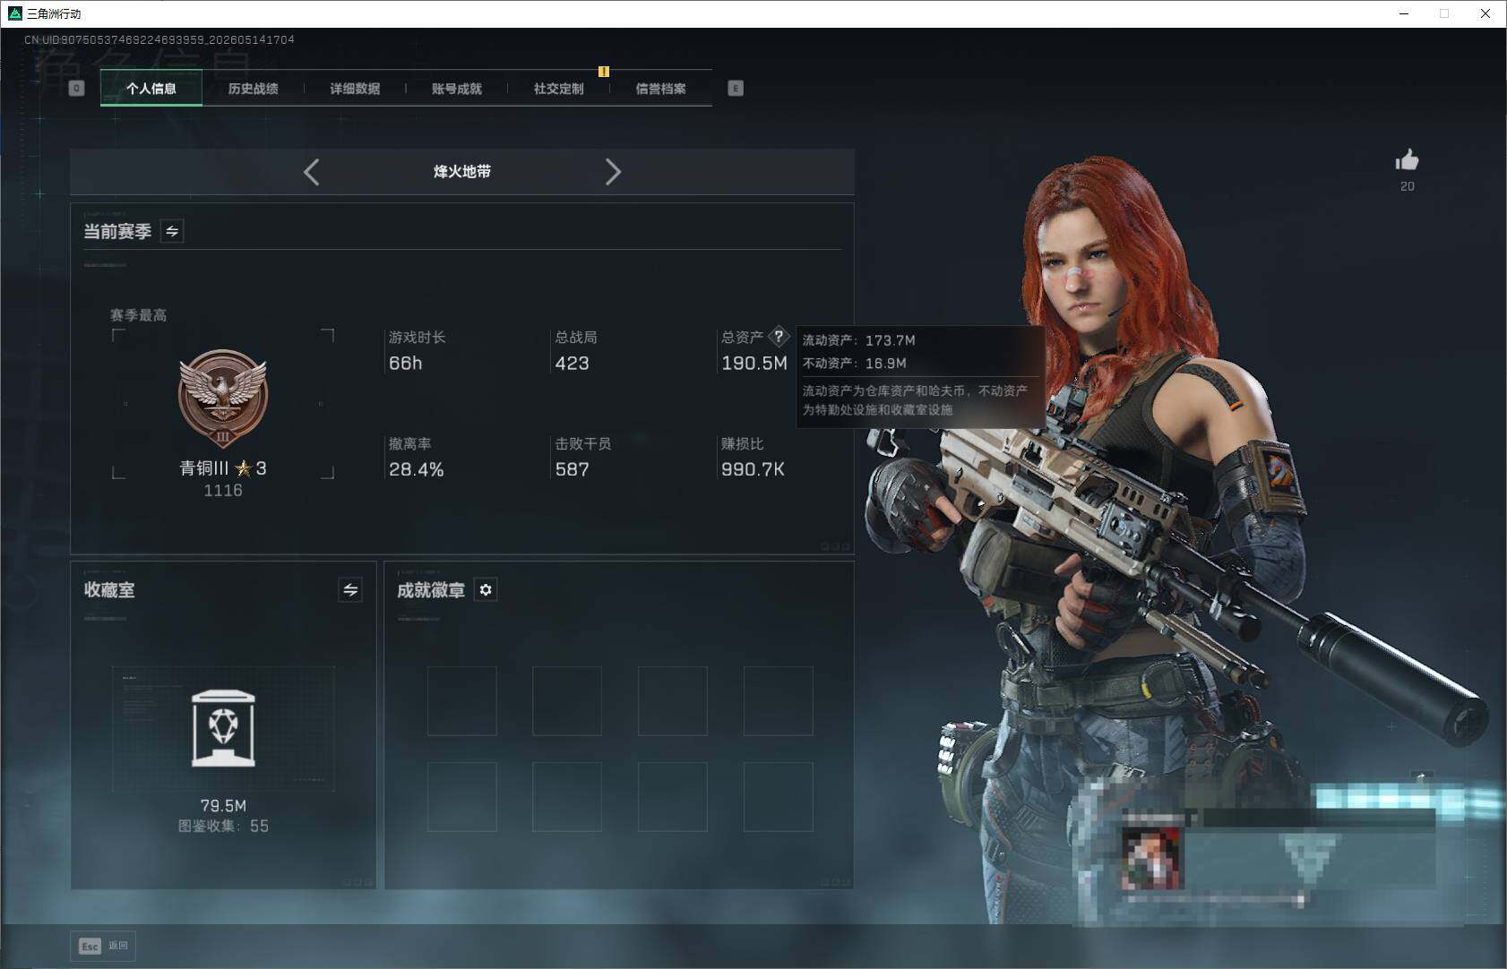Click the 三角洲行动 title bar app icon
This screenshot has height=969, width=1507.
pos(14,13)
